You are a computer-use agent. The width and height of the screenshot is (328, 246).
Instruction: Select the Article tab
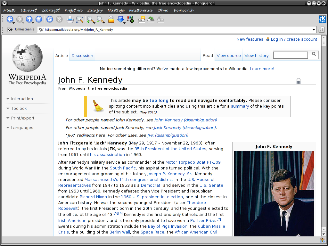(x=61, y=56)
